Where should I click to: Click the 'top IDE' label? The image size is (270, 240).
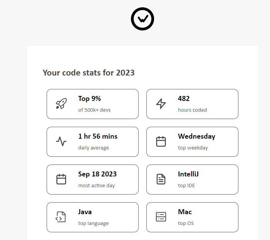click(186, 185)
